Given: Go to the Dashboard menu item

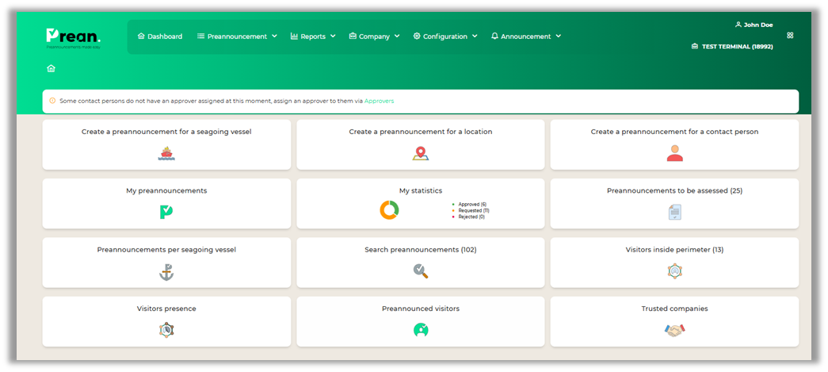Looking at the screenshot, I should tap(160, 36).
